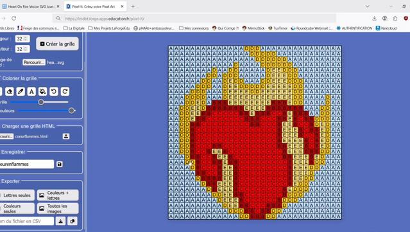Export Toutes les images
The image size is (410, 232).
(x=58, y=208)
